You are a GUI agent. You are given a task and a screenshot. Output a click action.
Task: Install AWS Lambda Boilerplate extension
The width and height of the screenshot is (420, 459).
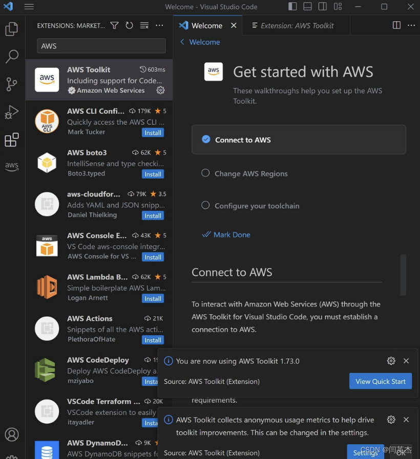pos(153,299)
